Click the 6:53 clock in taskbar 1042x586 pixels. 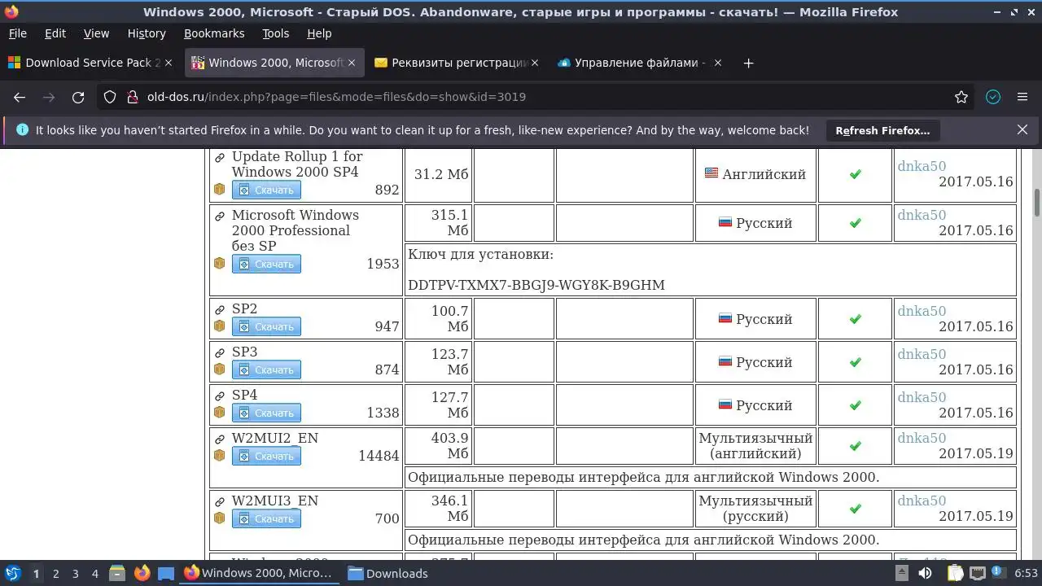(x=1026, y=573)
